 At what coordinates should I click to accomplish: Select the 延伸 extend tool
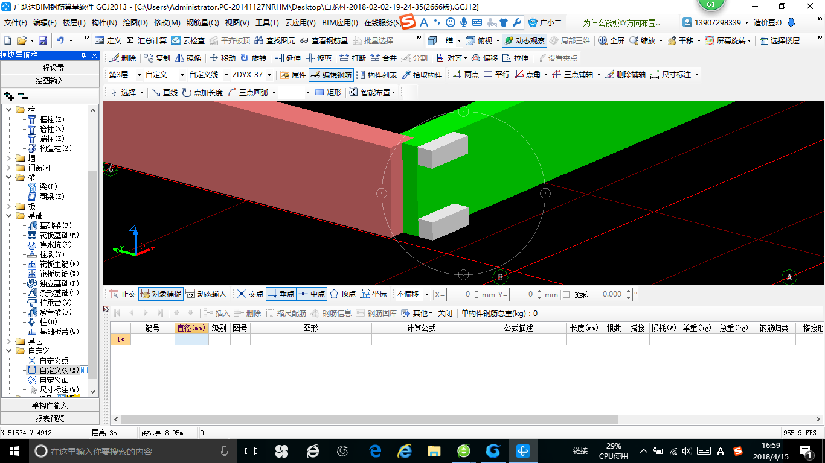coord(287,58)
